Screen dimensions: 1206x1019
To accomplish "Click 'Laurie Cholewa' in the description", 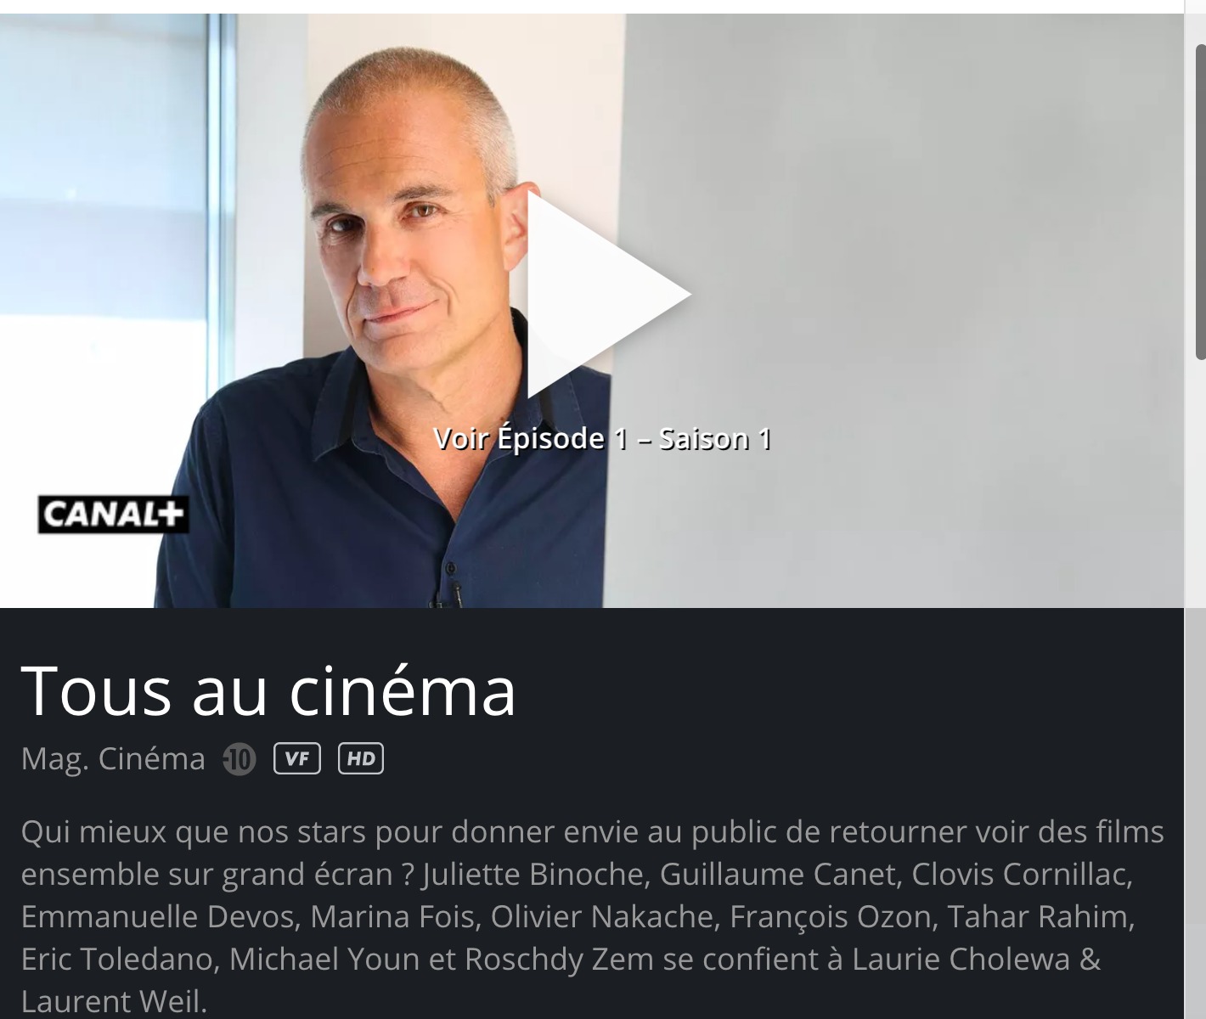I will coord(961,960).
